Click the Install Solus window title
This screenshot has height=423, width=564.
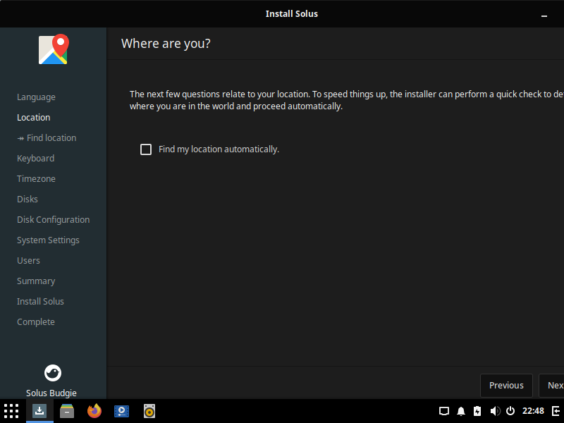pyautogui.click(x=292, y=13)
